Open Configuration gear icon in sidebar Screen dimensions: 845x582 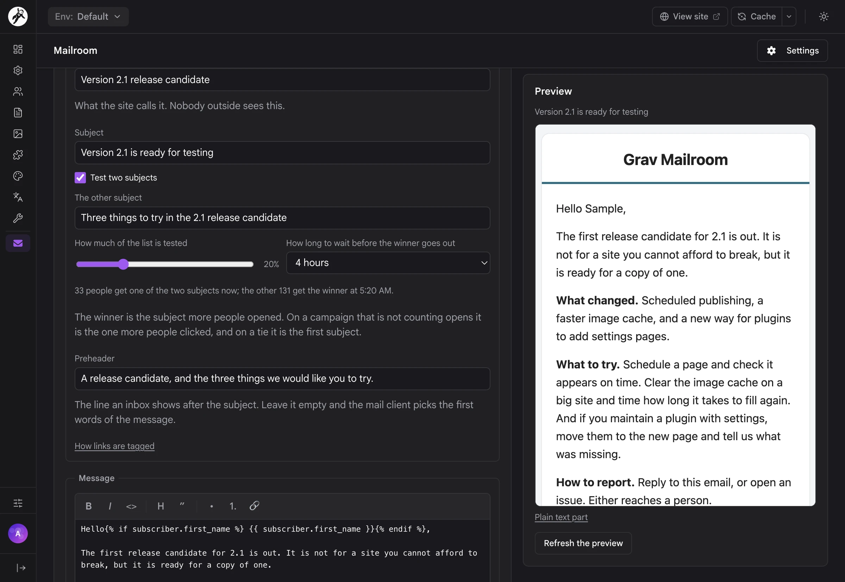pyautogui.click(x=18, y=70)
